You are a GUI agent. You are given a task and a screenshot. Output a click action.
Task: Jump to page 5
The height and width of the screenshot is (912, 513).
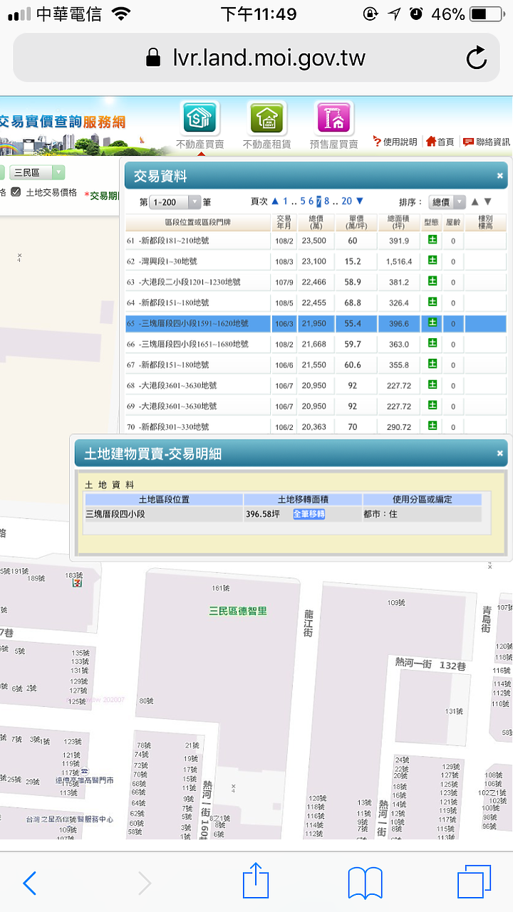tap(303, 201)
